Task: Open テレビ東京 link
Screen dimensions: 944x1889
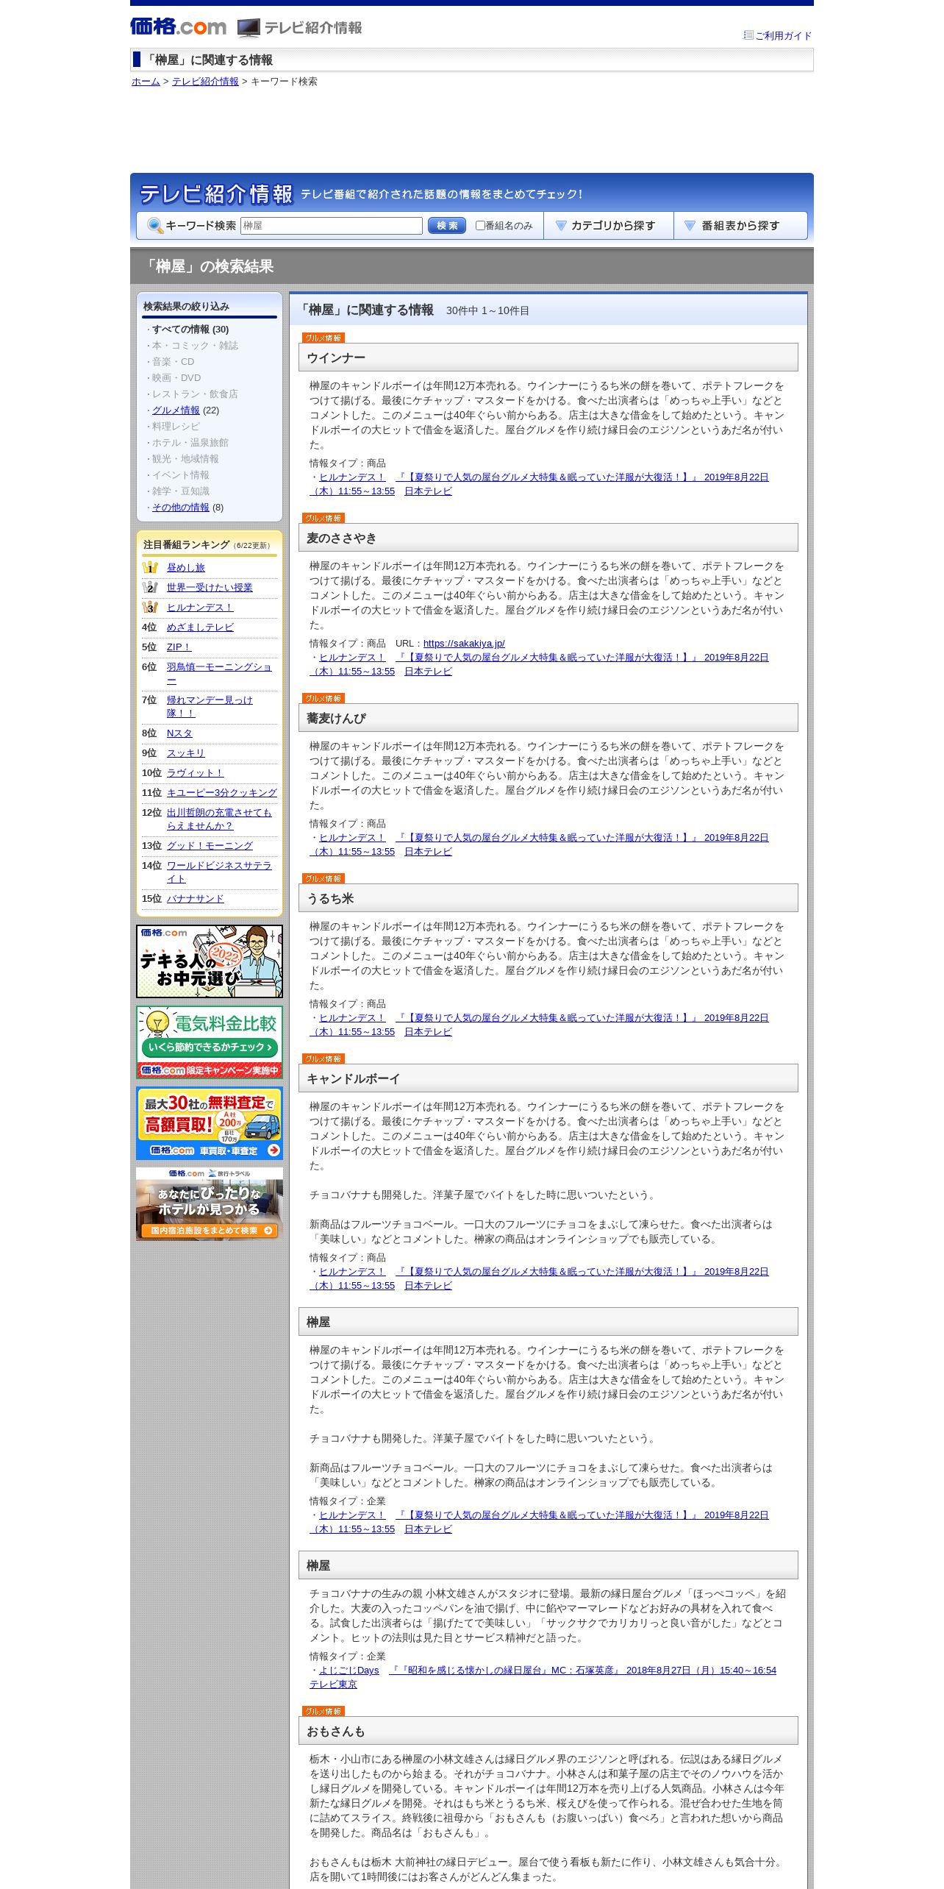Action: pyautogui.click(x=333, y=1685)
